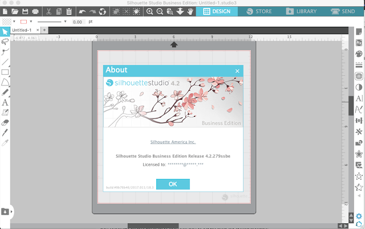365x229 pixels.
Task: Copy selection using the copy icon
Action: [x=59, y=11]
